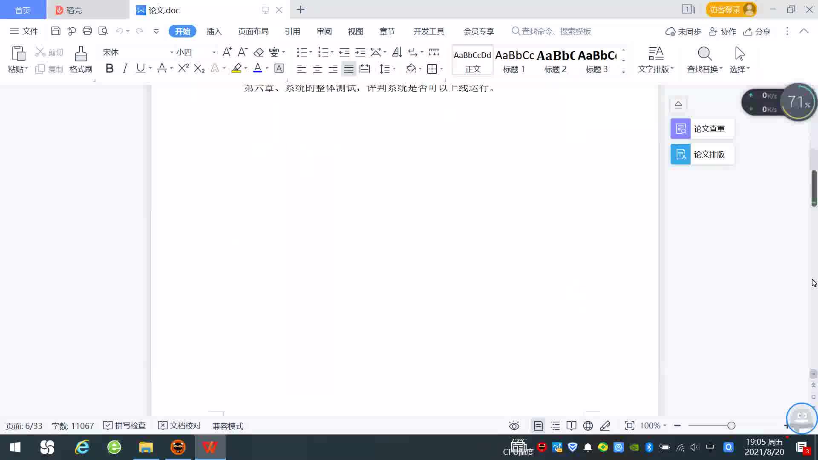Image resolution: width=818 pixels, height=460 pixels.
Task: Click the superscript X² icon
Action: (x=183, y=69)
